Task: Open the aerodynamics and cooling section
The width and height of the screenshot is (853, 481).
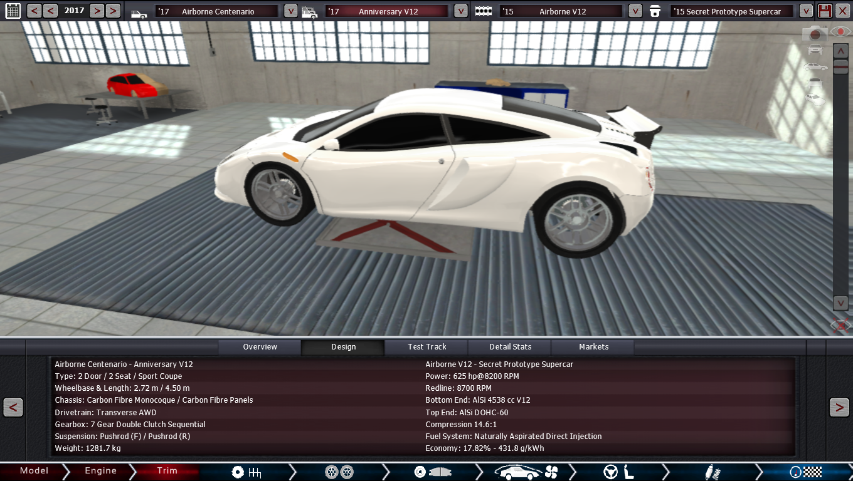Action: 526,472
